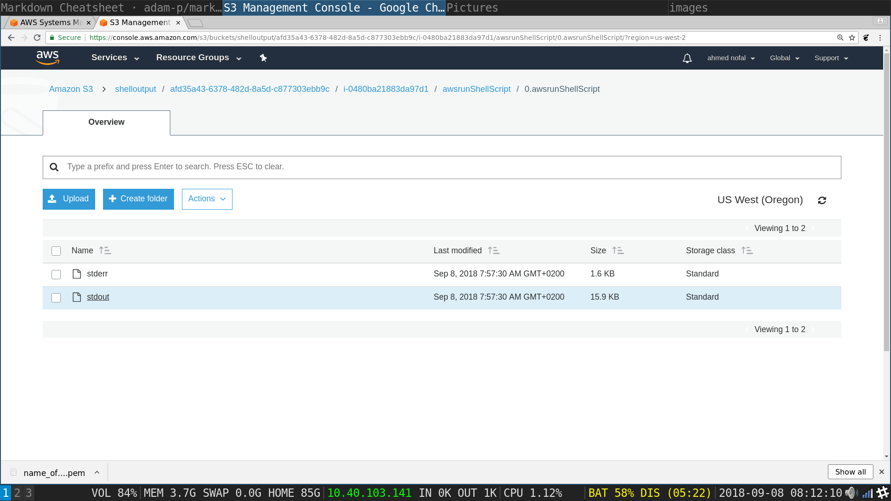Sort by Storage class column icon
Image resolution: width=891 pixels, height=501 pixels.
click(x=747, y=250)
